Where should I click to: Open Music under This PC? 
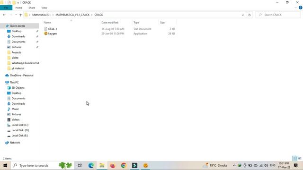click(x=15, y=109)
